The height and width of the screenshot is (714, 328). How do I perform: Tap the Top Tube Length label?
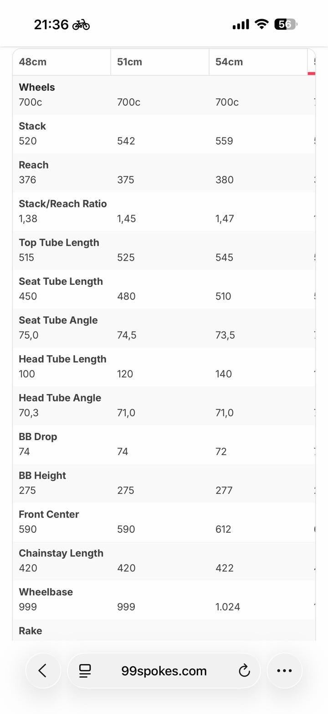click(59, 242)
